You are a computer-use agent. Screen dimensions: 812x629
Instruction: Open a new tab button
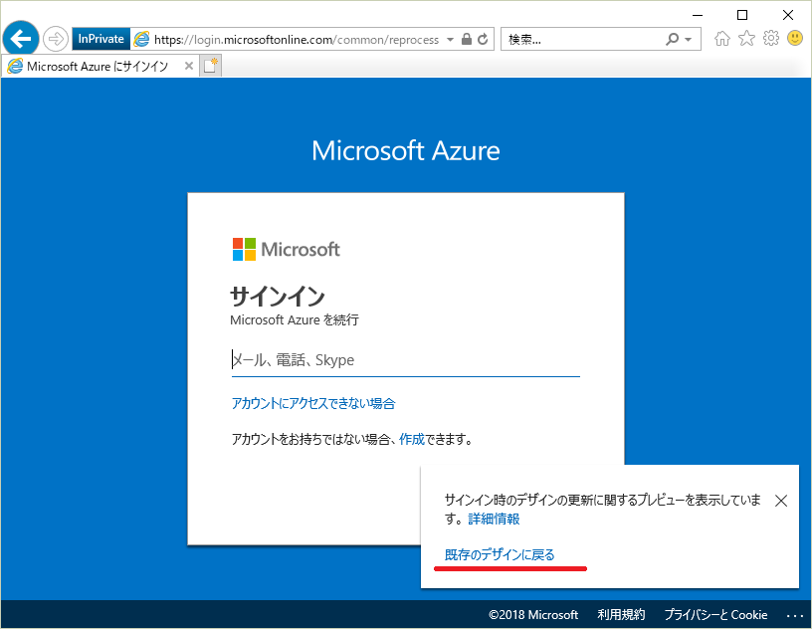tap(210, 66)
